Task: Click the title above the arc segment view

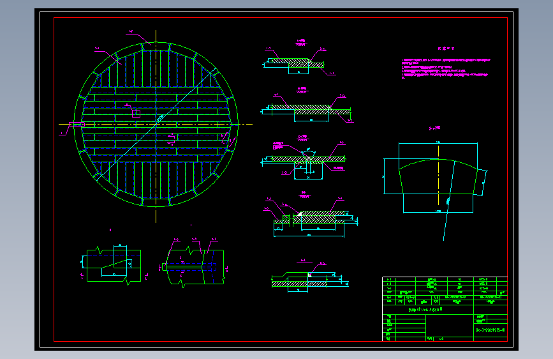Action: 434,128
